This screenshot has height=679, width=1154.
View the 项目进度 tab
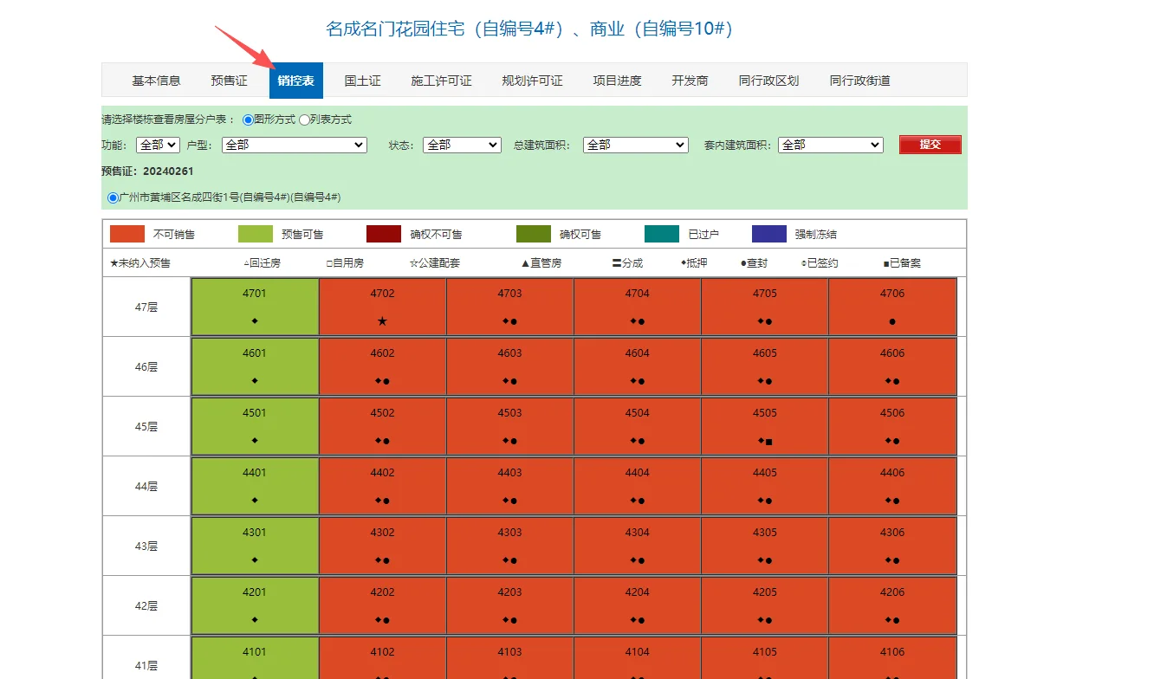pyautogui.click(x=617, y=81)
